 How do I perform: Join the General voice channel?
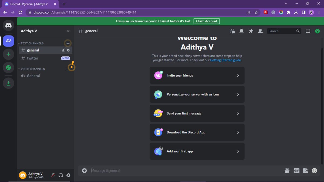pyautogui.click(x=45, y=76)
